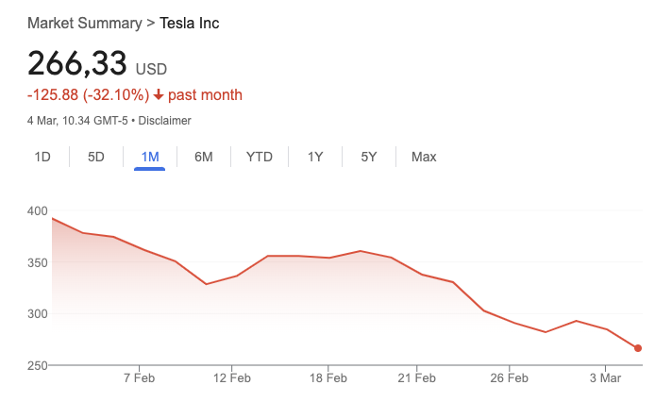Image resolution: width=672 pixels, height=402 pixels.
Task: Click the 266,33 price value
Action: [x=76, y=63]
